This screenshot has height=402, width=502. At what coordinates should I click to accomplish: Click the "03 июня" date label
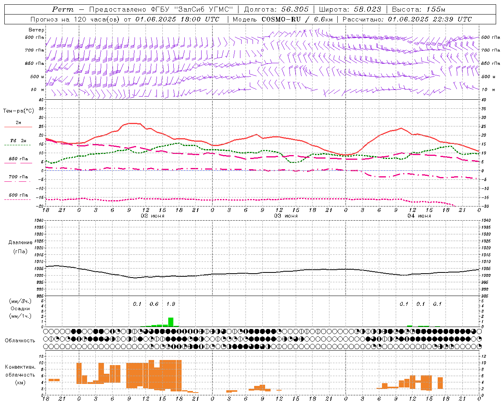(286, 216)
